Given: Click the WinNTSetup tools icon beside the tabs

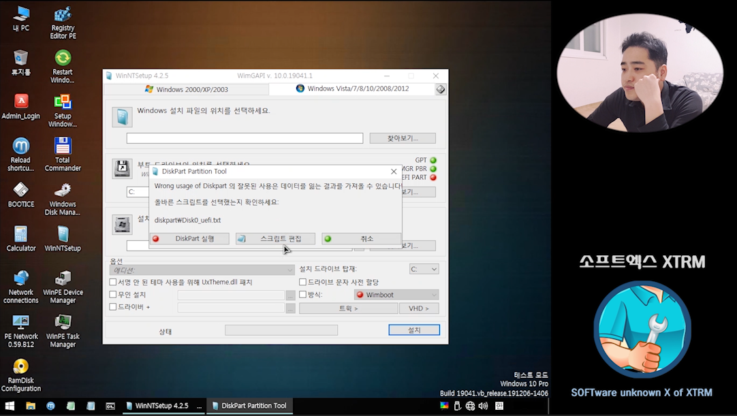Looking at the screenshot, I should (x=441, y=89).
